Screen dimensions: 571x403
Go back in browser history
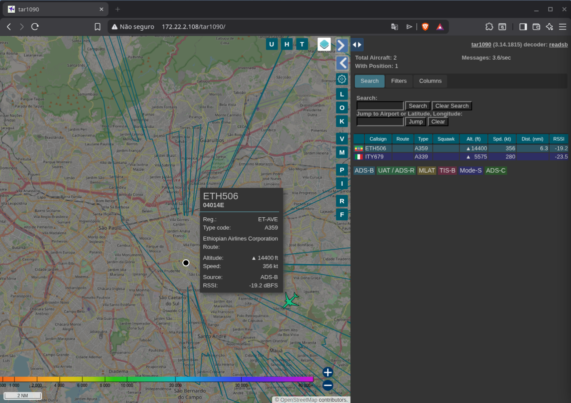pos(9,27)
